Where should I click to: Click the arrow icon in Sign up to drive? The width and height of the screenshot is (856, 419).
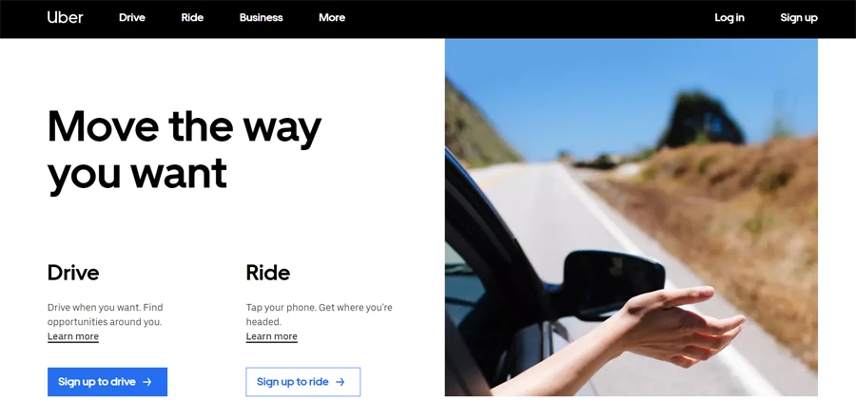tap(146, 382)
